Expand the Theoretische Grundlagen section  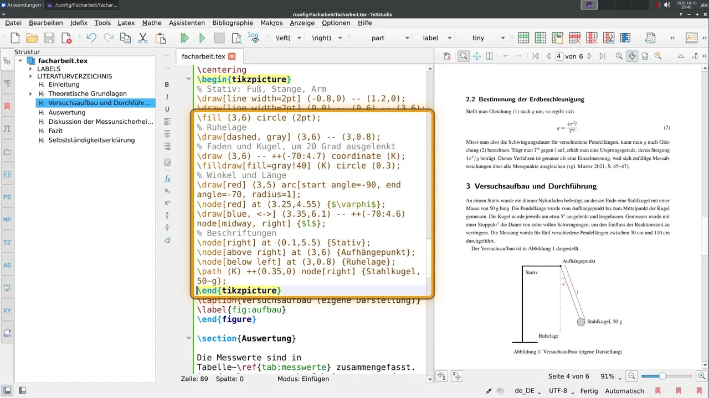[x=30, y=94]
